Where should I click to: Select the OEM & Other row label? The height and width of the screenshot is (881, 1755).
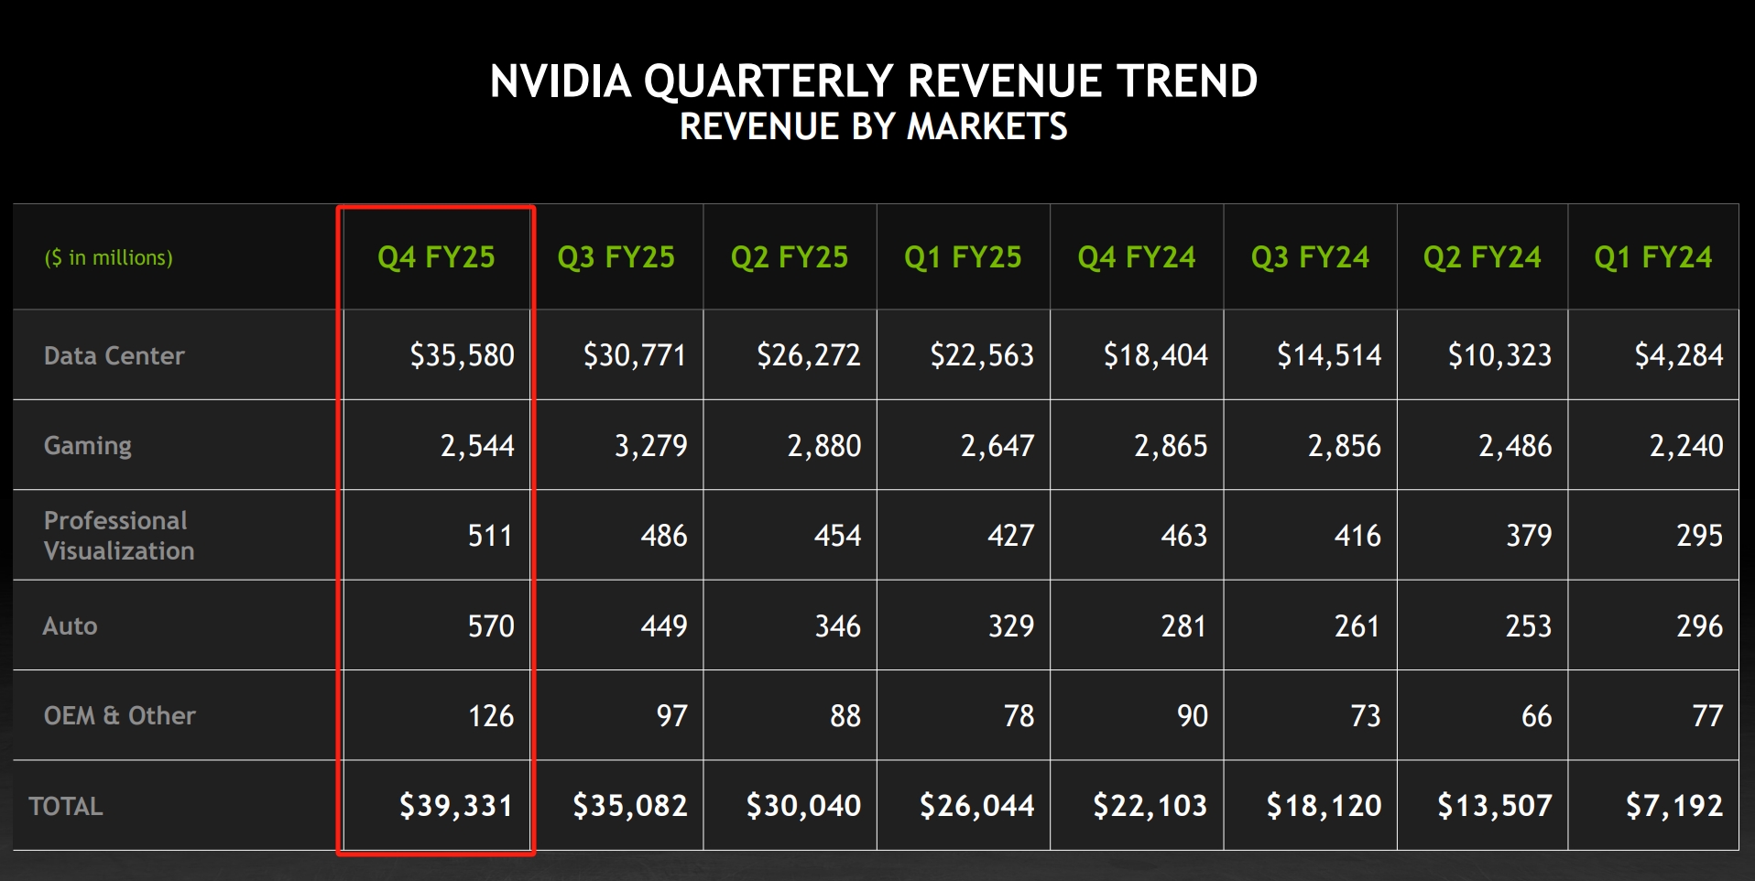point(120,716)
